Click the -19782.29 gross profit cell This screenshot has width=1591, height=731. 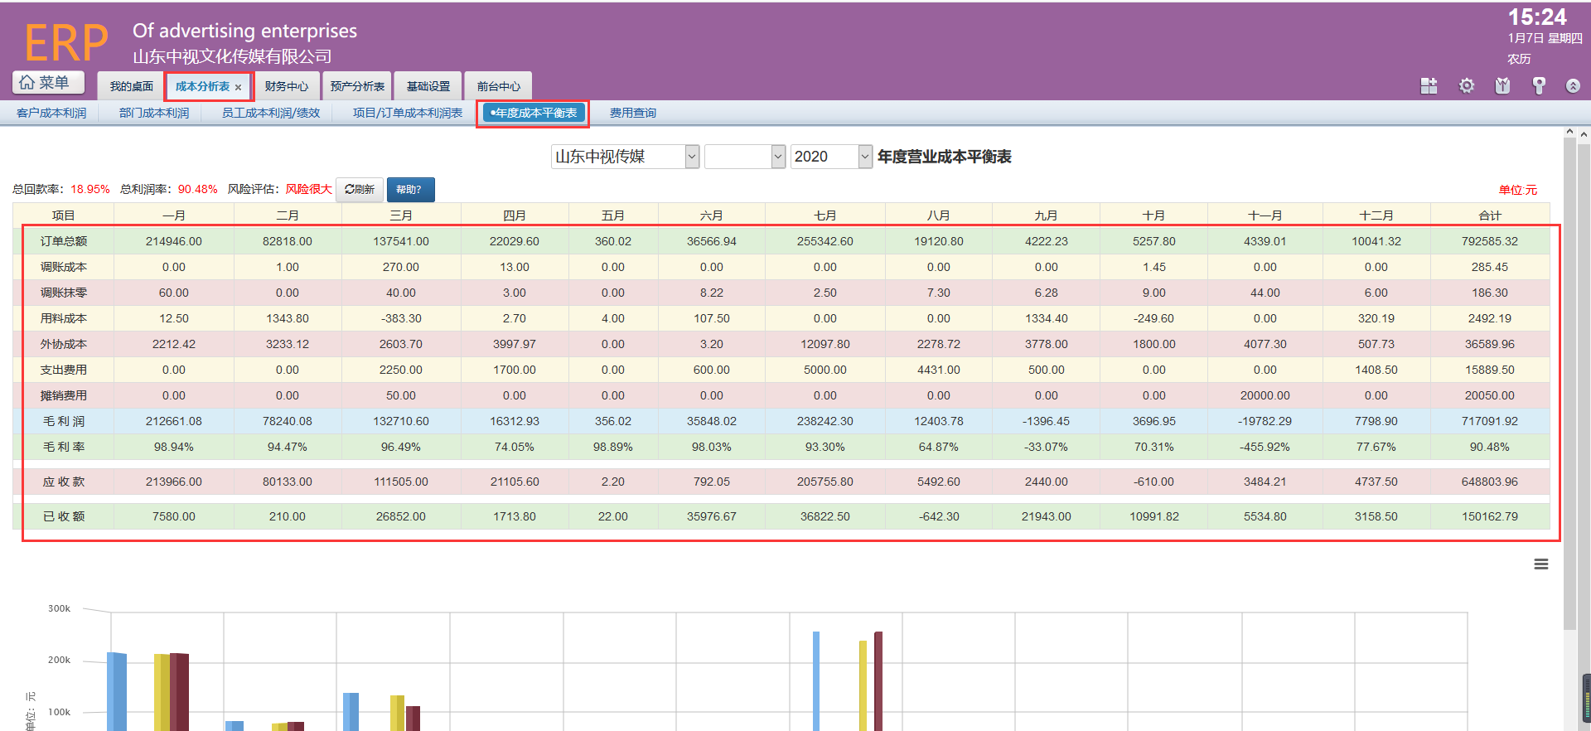point(1265,421)
